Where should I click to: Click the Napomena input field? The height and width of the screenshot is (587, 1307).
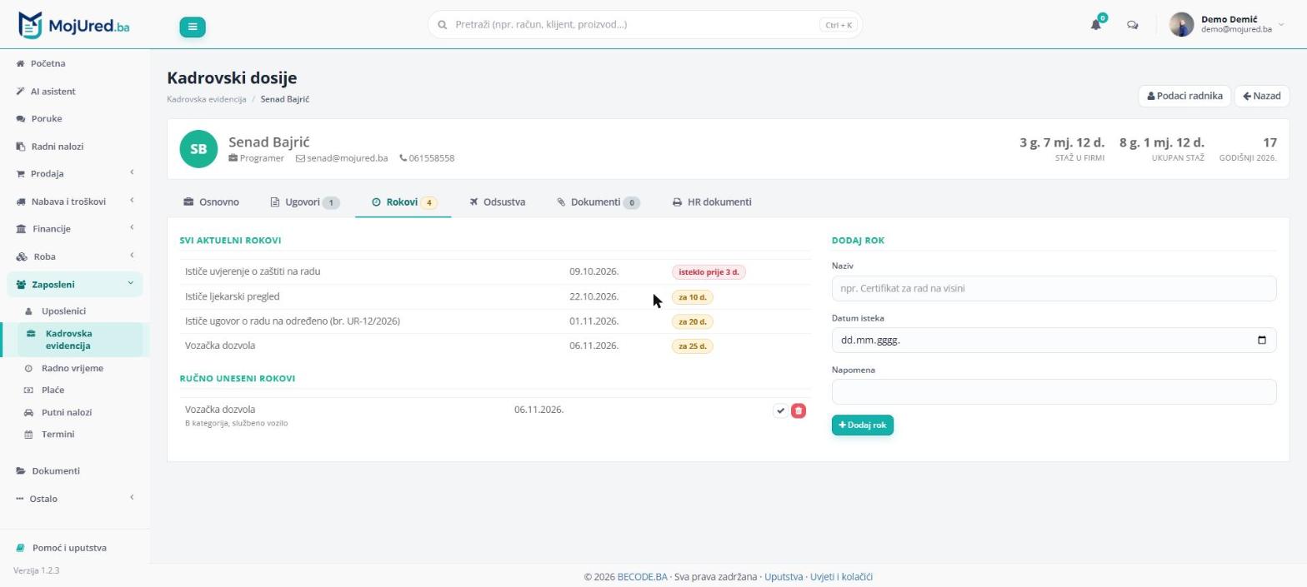pyautogui.click(x=1054, y=392)
